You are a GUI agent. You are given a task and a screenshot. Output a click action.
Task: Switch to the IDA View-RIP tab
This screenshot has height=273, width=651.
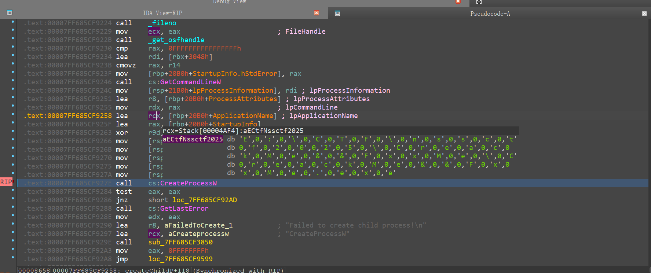pyautogui.click(x=162, y=13)
